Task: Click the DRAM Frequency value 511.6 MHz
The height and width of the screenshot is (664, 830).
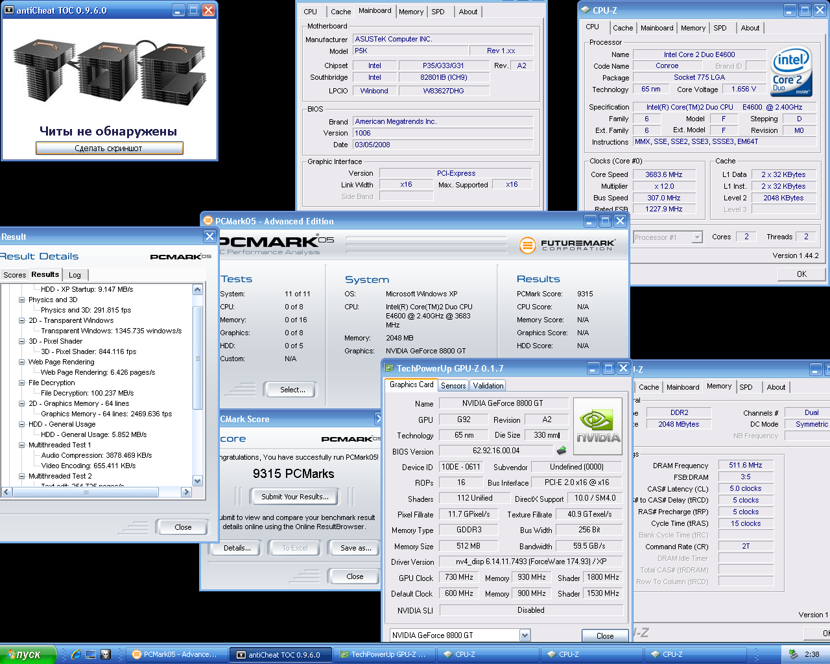Action: [746, 465]
